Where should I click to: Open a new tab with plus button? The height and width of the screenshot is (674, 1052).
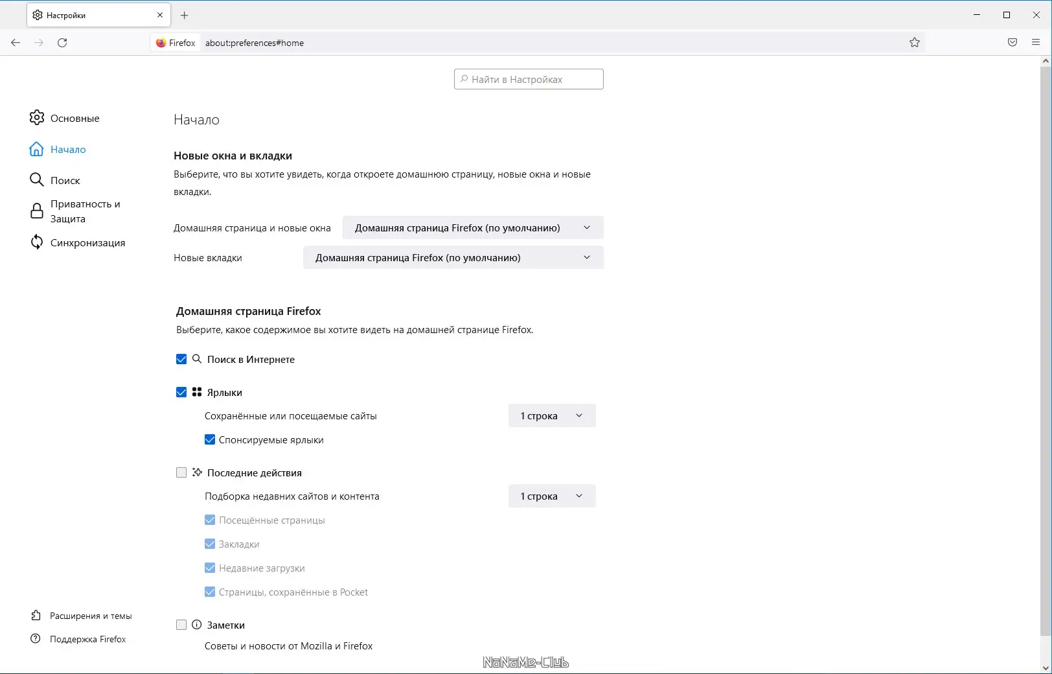click(x=185, y=15)
